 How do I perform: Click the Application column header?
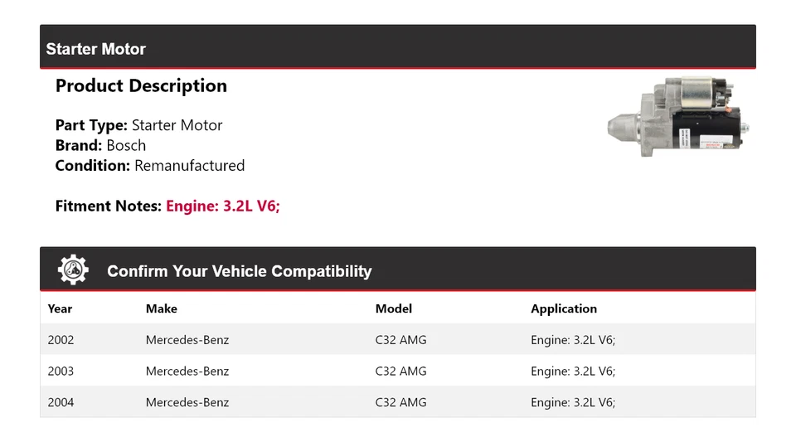click(564, 308)
